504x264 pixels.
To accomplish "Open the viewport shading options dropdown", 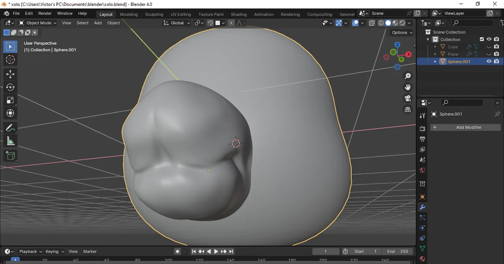I will [409, 23].
